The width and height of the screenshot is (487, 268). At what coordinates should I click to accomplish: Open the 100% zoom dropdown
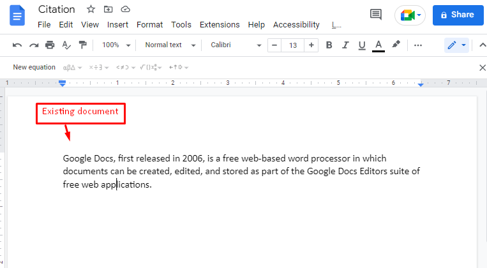pyautogui.click(x=116, y=45)
